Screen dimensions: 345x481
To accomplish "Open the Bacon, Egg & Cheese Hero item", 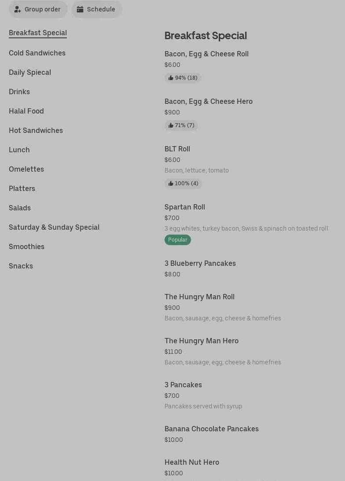I will coord(209,102).
